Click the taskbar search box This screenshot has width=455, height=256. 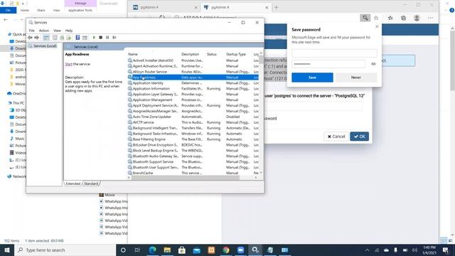pos(65,250)
